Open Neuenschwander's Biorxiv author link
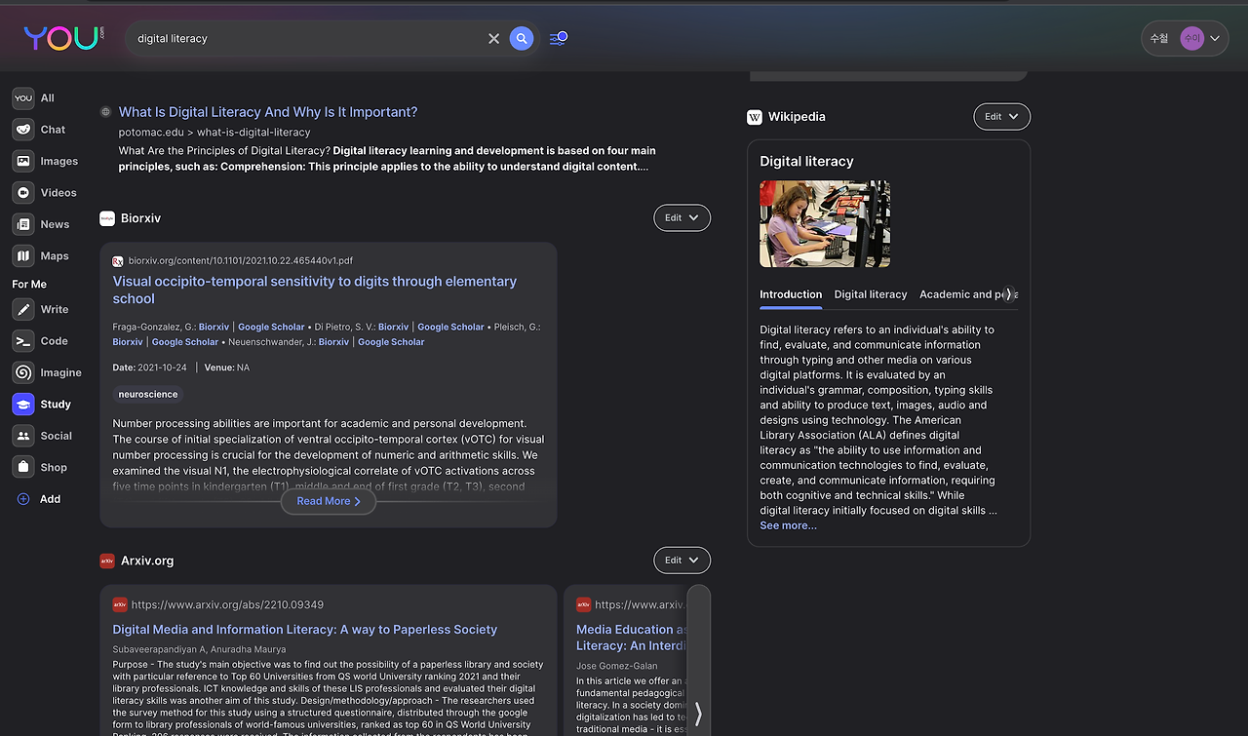Viewport: 1248px width, 736px height. click(333, 342)
